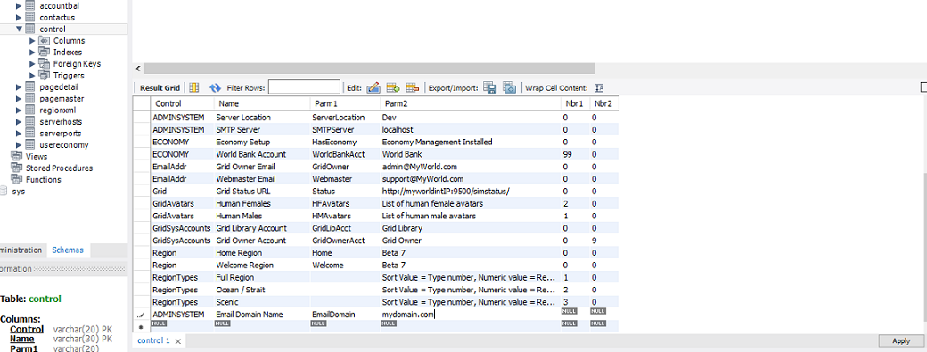Expand the pagemaster table node
Viewport: 927px width, 352px height.
(19, 99)
